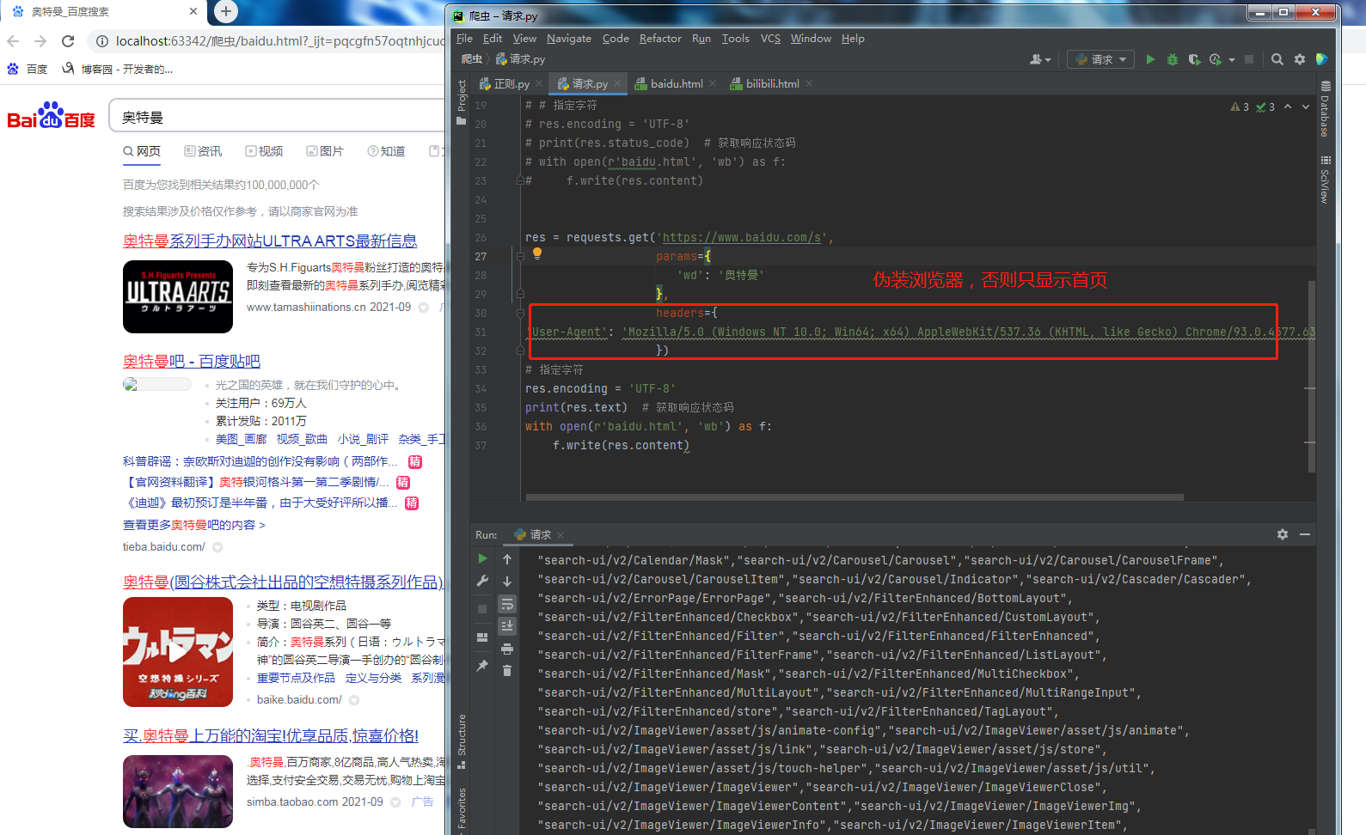The height and width of the screenshot is (835, 1366).
Task: Select the 图片 tab on Baidu
Action: click(325, 151)
